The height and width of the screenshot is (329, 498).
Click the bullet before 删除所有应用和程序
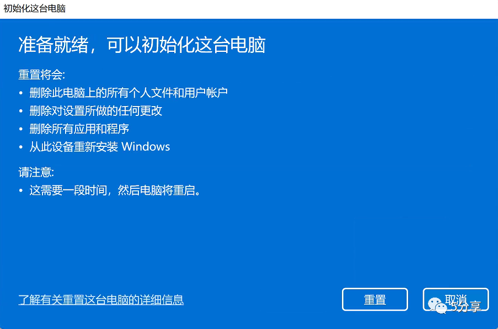coord(21,129)
